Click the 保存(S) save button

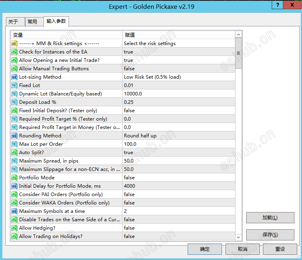(x=270, y=235)
